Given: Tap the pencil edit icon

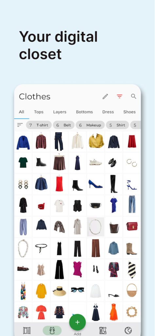Looking at the screenshot, I should 105,96.
